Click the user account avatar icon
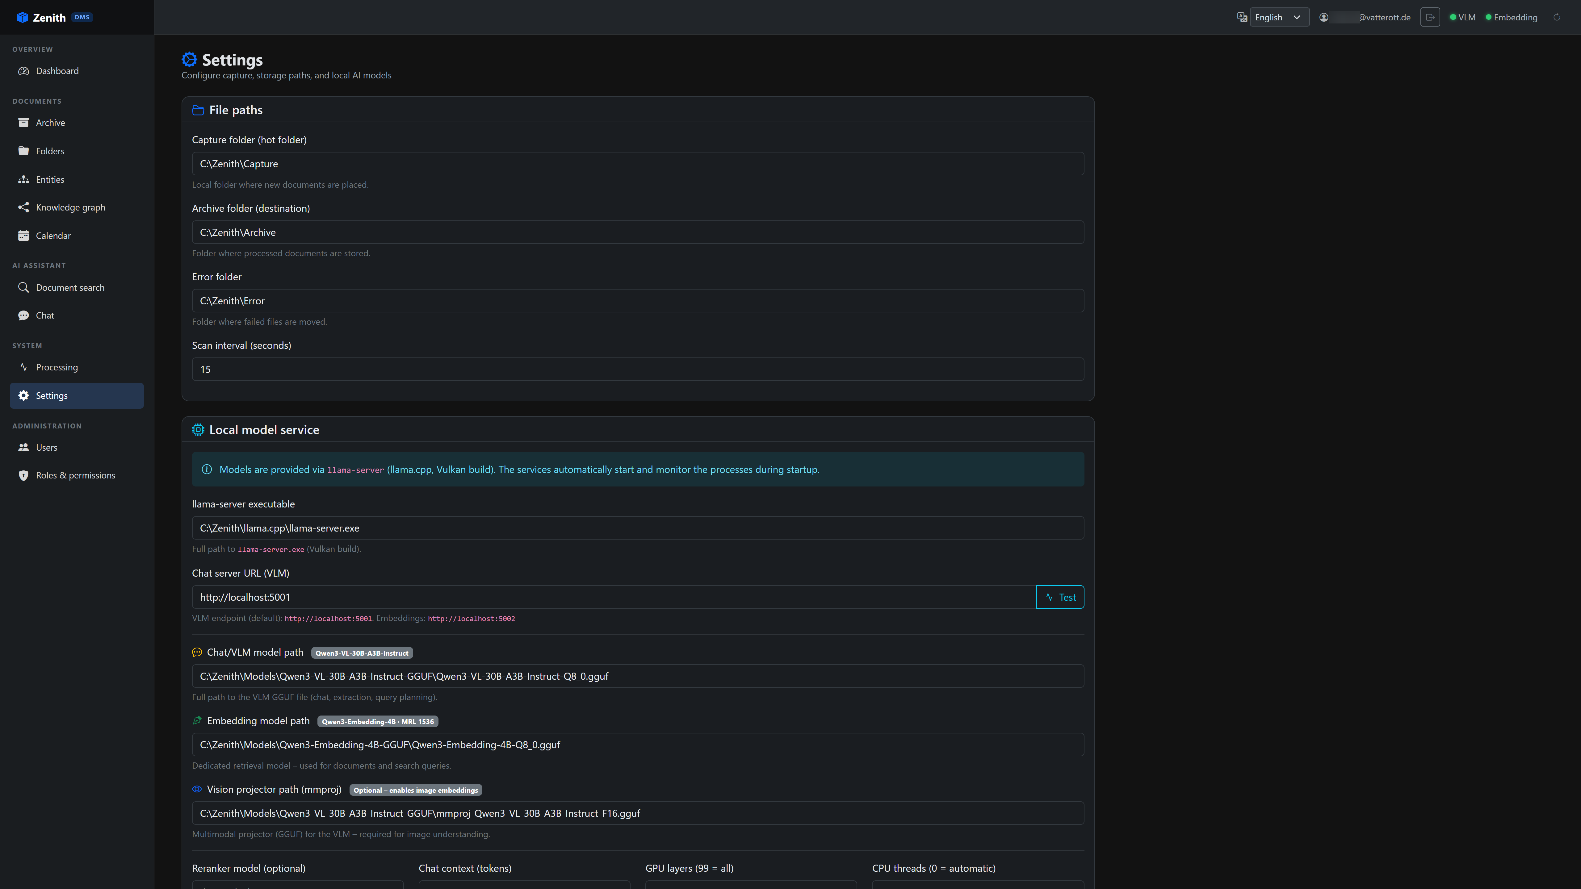 click(x=1324, y=17)
